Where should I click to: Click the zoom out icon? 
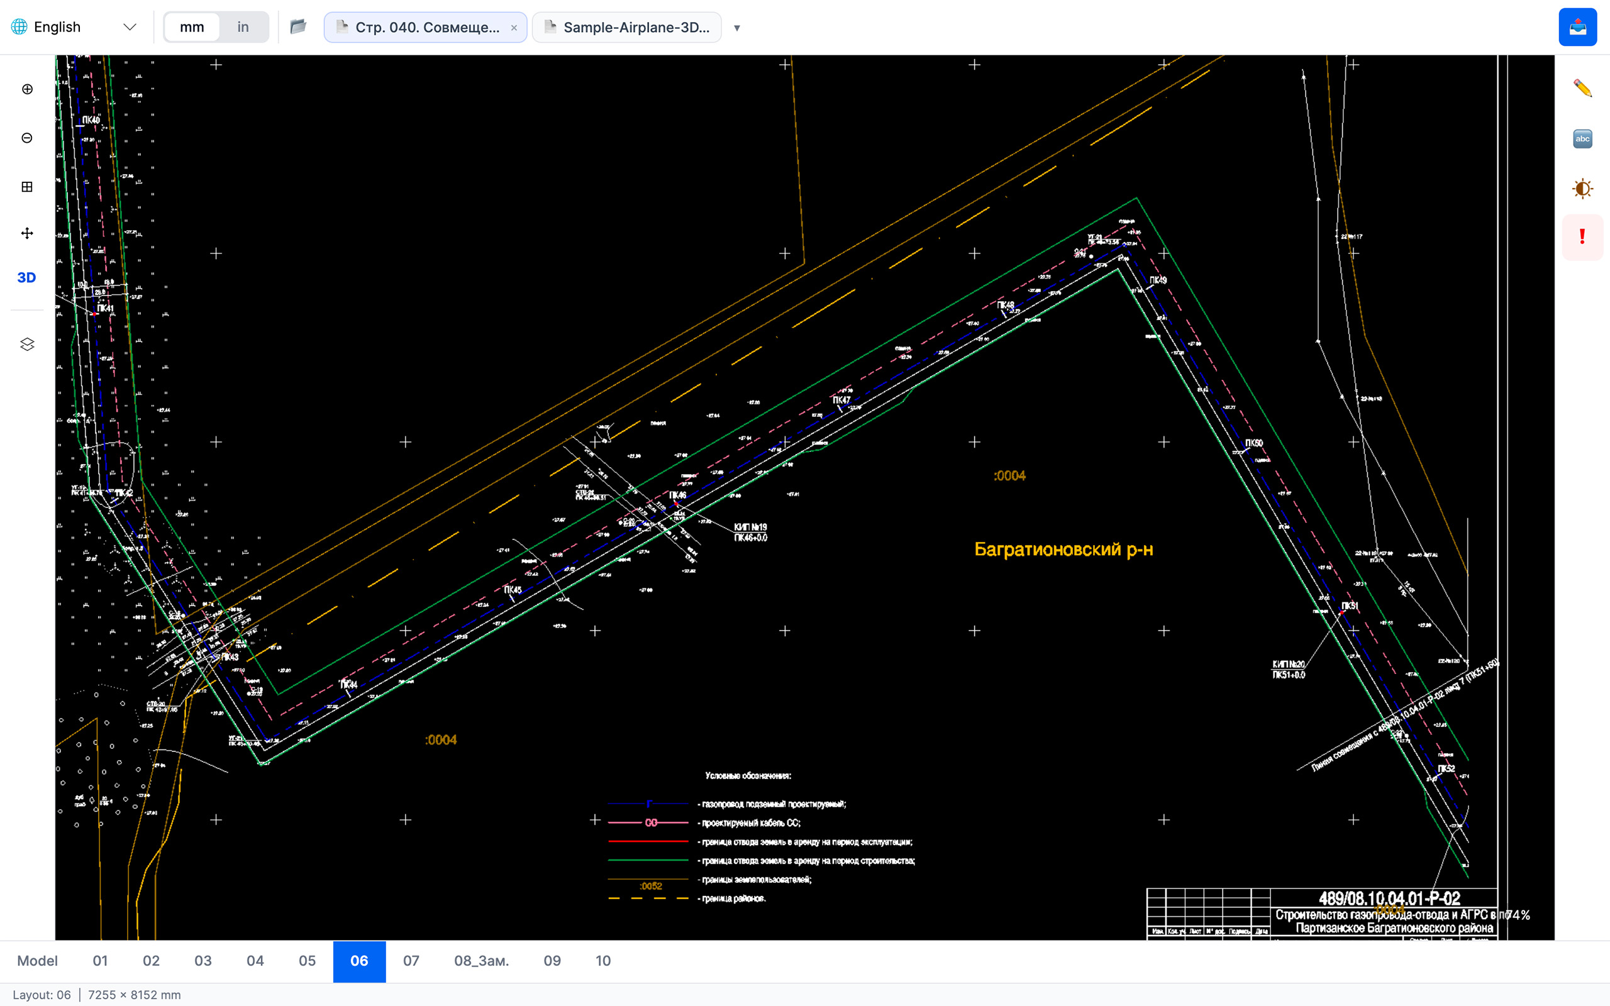click(27, 138)
